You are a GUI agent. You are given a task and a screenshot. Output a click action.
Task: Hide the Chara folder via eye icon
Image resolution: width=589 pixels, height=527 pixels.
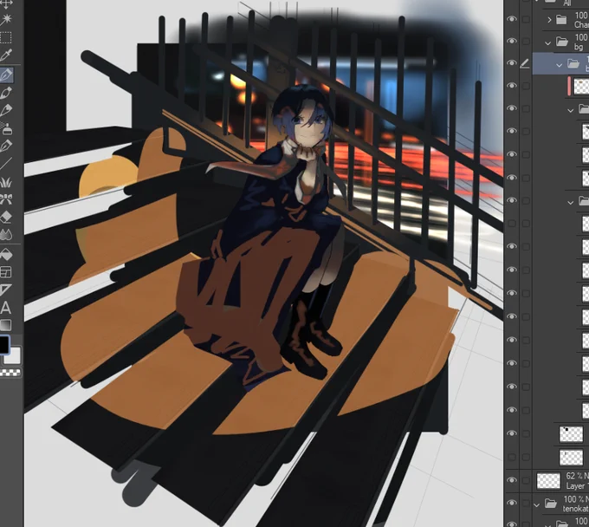tap(512, 19)
